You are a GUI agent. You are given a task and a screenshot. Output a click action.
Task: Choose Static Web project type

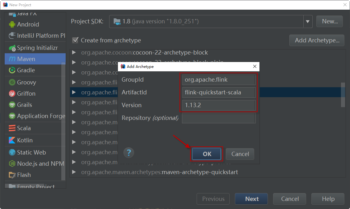tap(35, 152)
